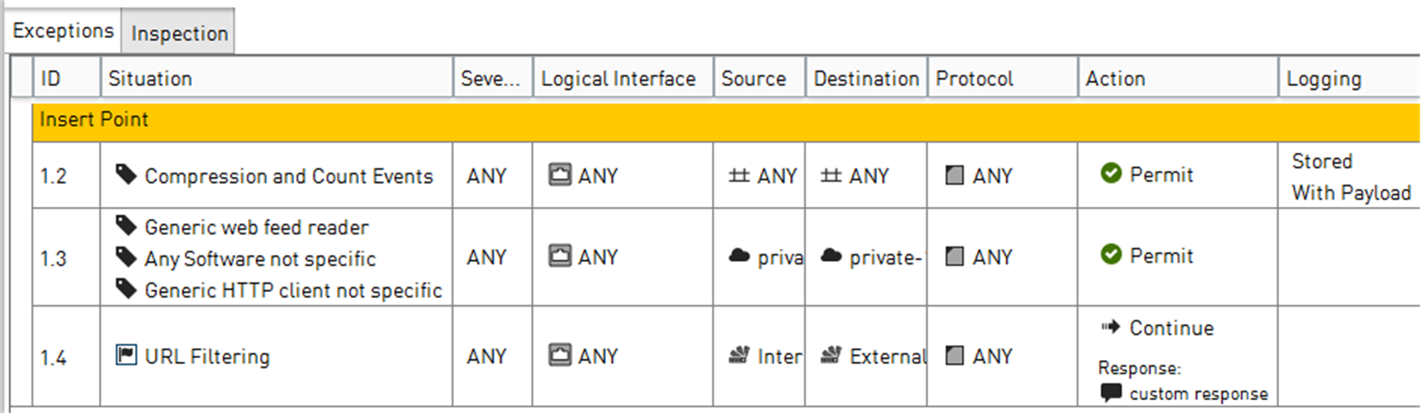Click the Protocol ANY icon in rule 1.3
This screenshot has height=414, width=1421.
pos(955,256)
